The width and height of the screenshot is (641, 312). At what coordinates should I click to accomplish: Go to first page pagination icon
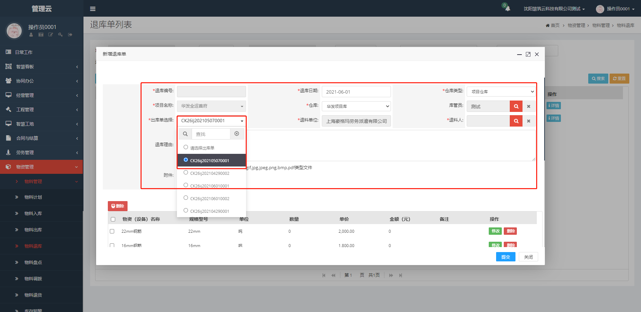coord(324,275)
